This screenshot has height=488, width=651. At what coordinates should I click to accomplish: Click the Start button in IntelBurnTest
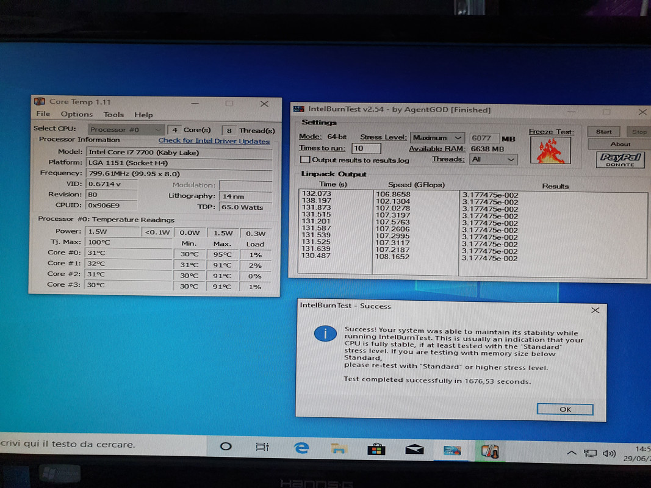(603, 132)
